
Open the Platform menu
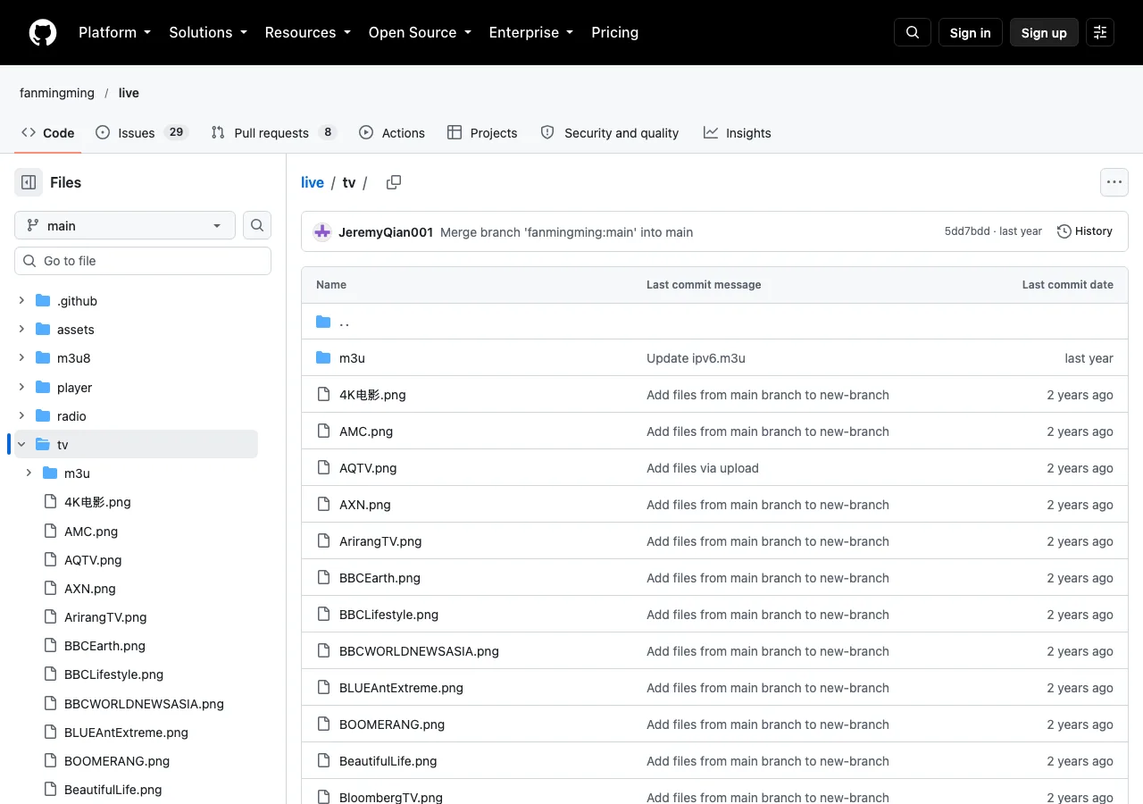coord(114,32)
